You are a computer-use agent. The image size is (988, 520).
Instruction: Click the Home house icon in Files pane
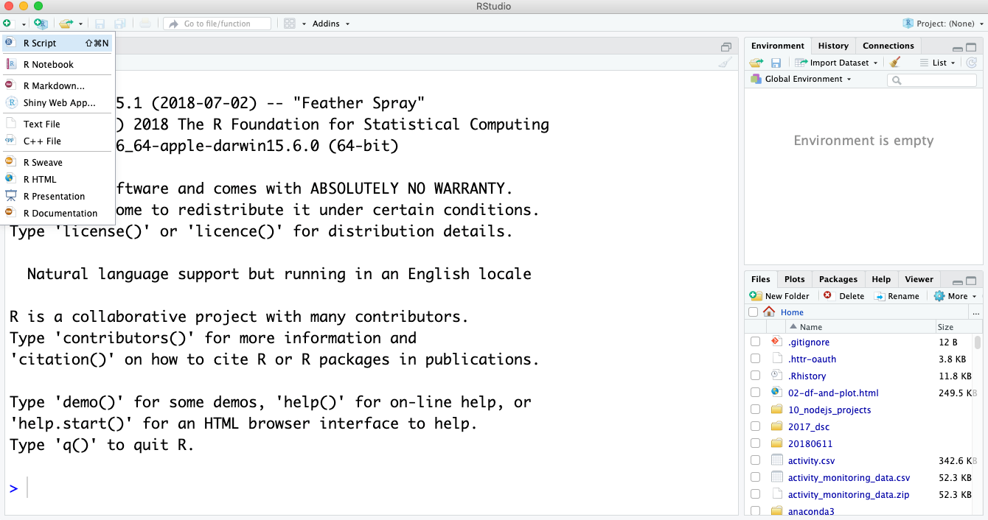[770, 312]
